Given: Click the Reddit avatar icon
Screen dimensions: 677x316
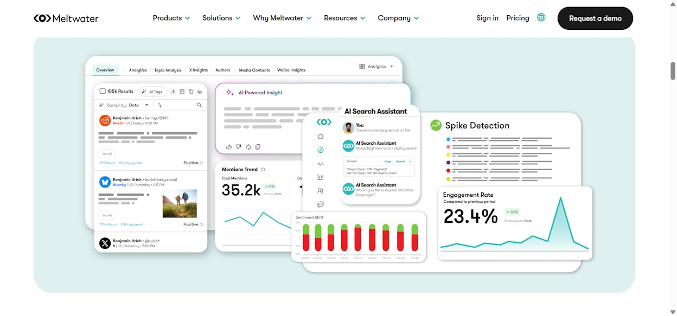Looking at the screenshot, I should pyautogui.click(x=105, y=120).
